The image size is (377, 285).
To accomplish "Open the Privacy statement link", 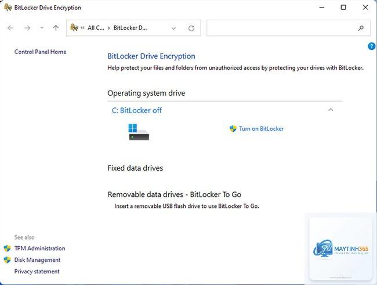I will [37, 272].
